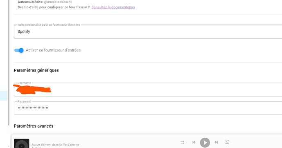Open the Consultez la documentation link
Viewport: 282px width, 148px height.
113,7
